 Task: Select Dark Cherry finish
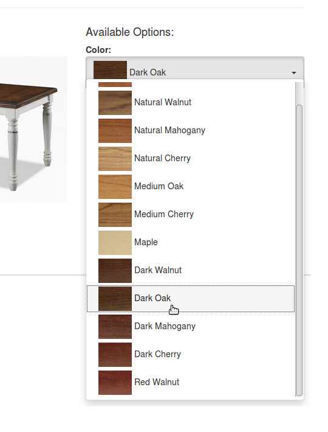tap(191, 354)
